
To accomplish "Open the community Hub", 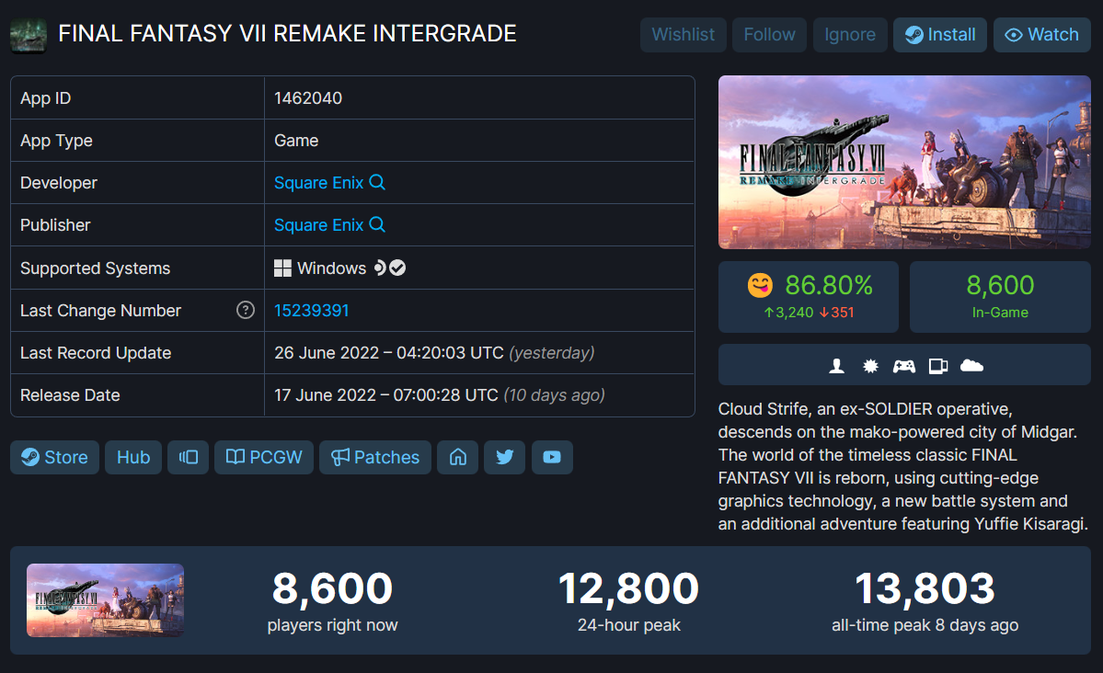I will tap(133, 457).
